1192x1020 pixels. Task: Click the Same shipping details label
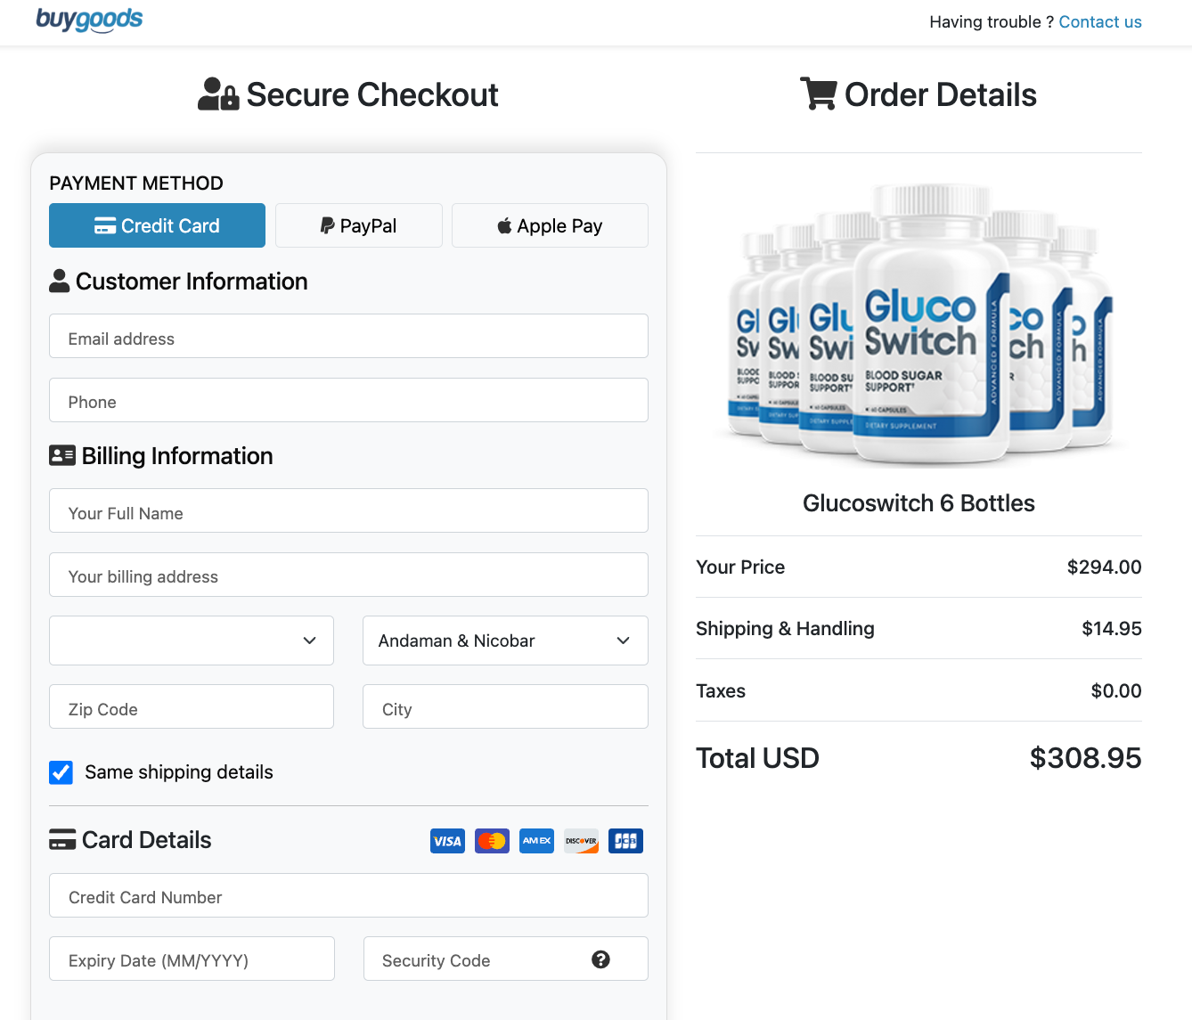point(179,772)
